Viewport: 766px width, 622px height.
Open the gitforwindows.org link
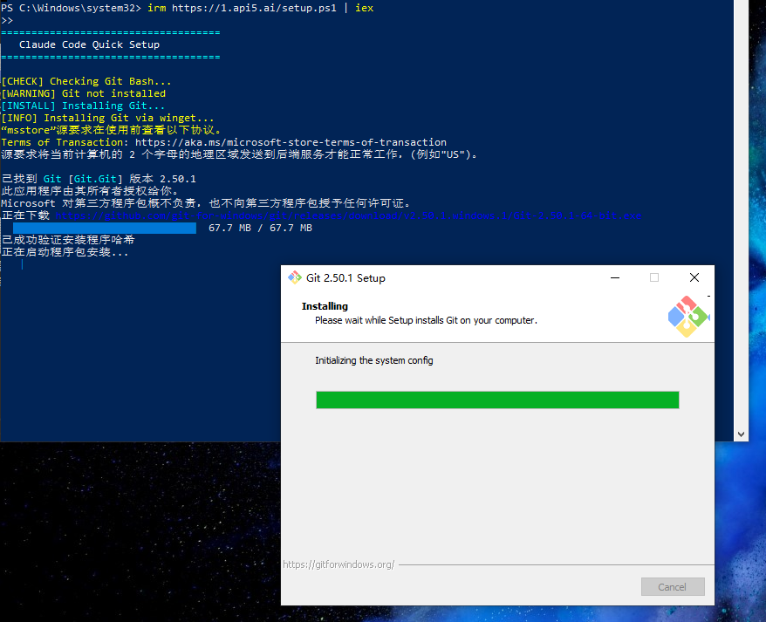coord(339,564)
